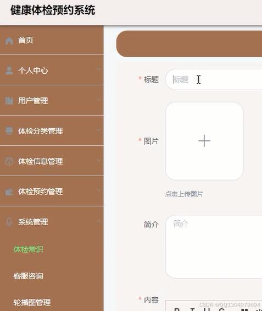Open the 首页 menu item

pyautogui.click(x=52, y=41)
